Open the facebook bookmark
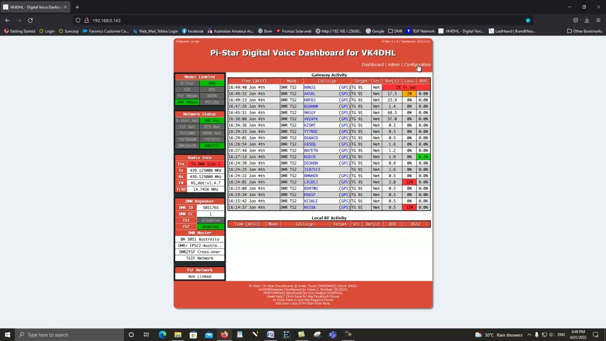The image size is (606, 341). point(193,31)
